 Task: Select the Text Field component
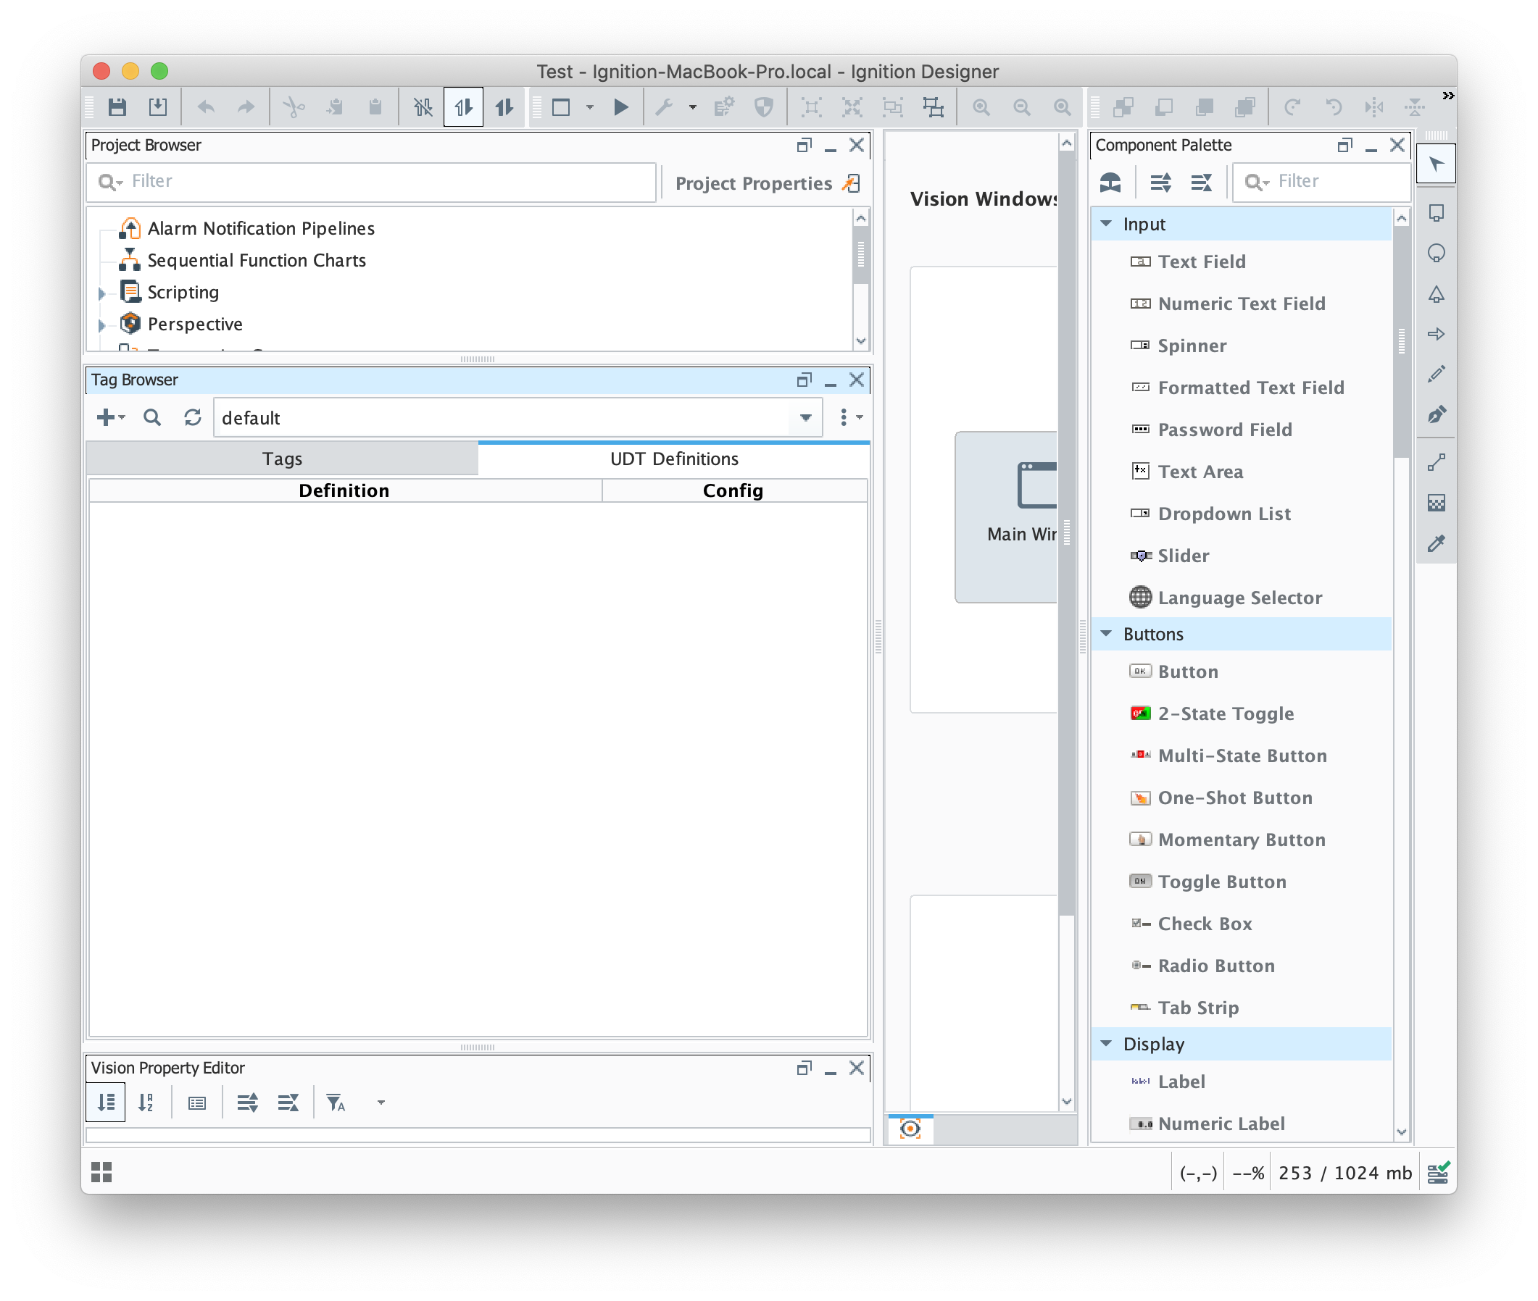click(x=1187, y=262)
